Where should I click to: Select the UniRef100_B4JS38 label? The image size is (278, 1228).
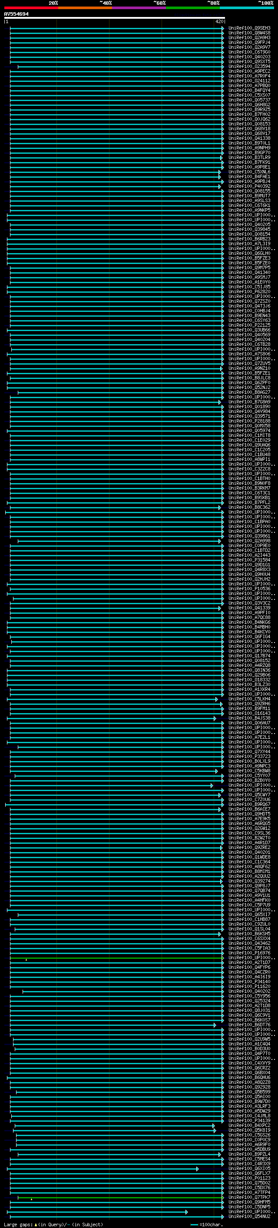(x=249, y=718)
